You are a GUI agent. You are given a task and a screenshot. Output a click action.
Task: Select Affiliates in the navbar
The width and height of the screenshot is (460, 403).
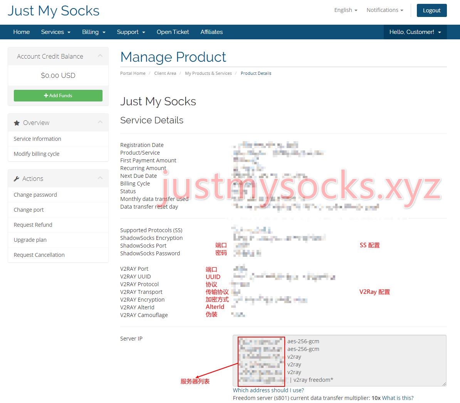(212, 32)
